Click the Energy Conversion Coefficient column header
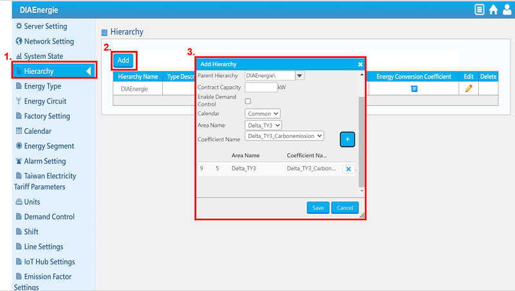 click(x=414, y=77)
